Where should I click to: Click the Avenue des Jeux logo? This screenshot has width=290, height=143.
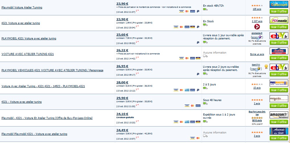pos(279,131)
